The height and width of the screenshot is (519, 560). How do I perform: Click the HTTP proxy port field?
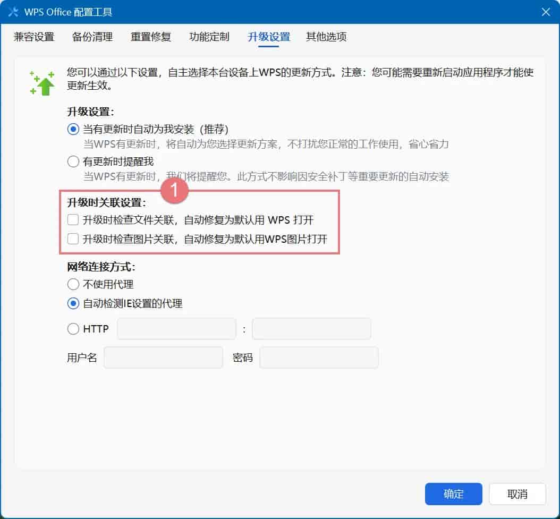point(311,329)
